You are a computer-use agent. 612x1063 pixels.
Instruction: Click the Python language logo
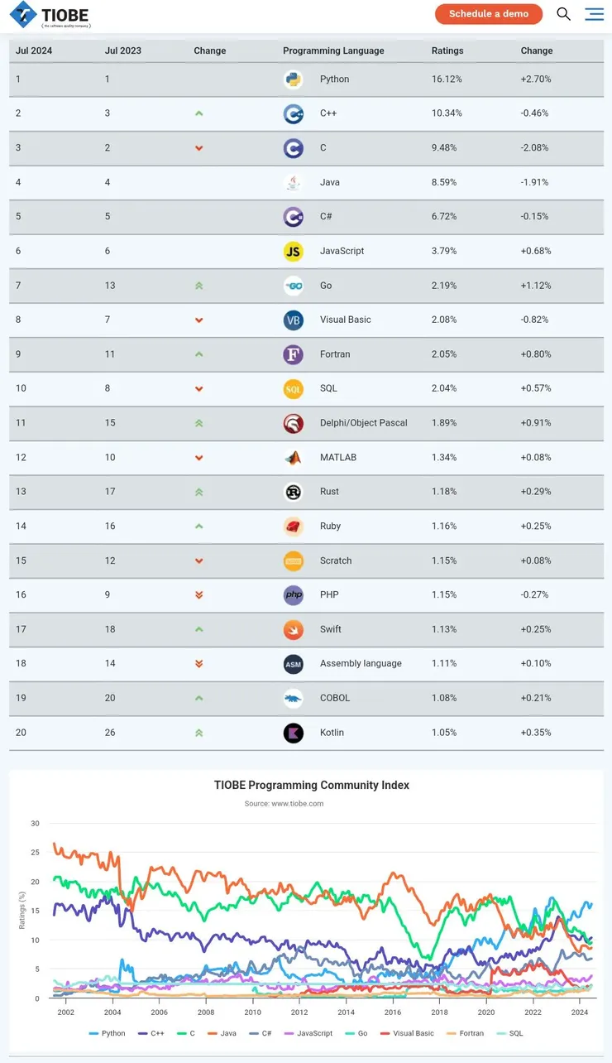[293, 79]
